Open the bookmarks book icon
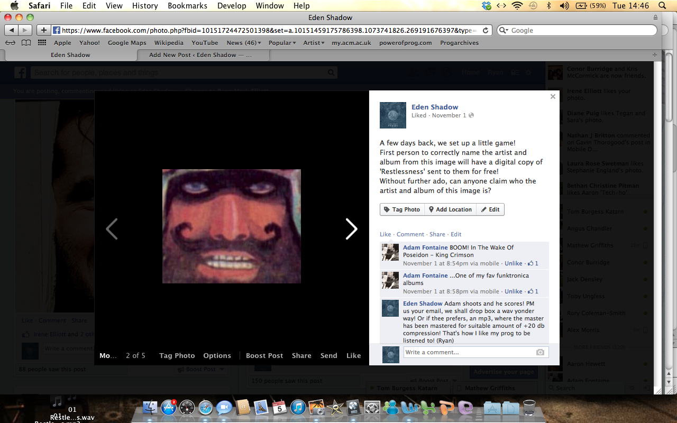 point(26,43)
